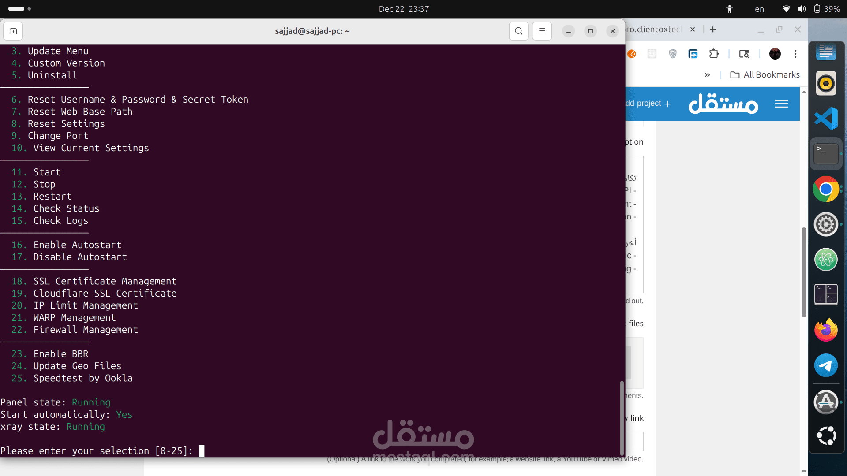Toggle the system volume indicator
847x476 pixels.
[x=802, y=9]
